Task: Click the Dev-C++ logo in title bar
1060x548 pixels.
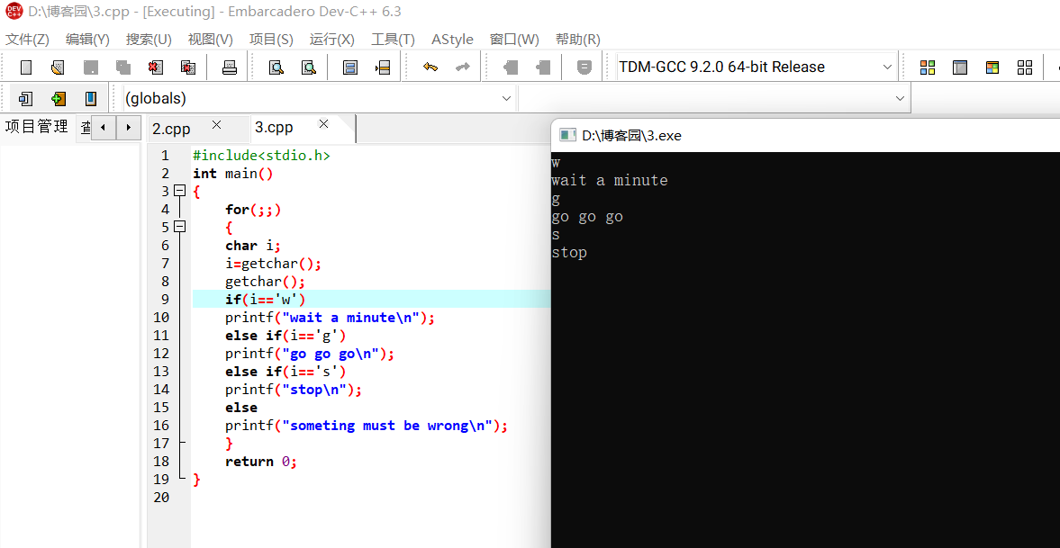Action: [x=14, y=12]
